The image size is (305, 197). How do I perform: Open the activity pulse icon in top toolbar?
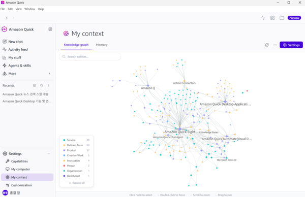[x=263, y=18]
